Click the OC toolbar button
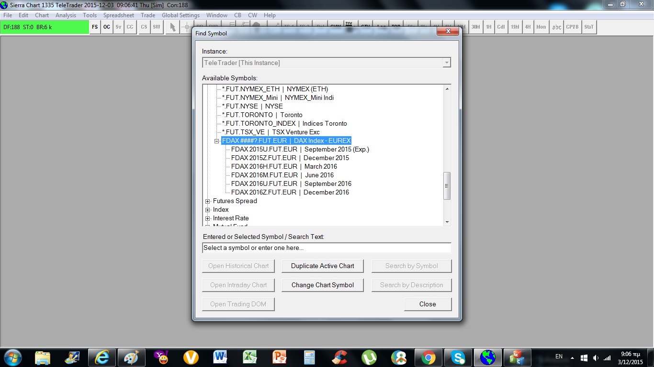 click(107, 27)
